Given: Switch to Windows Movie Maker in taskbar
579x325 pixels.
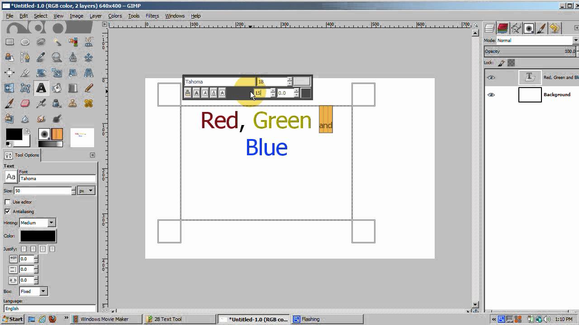Looking at the screenshot, I should tap(107, 319).
